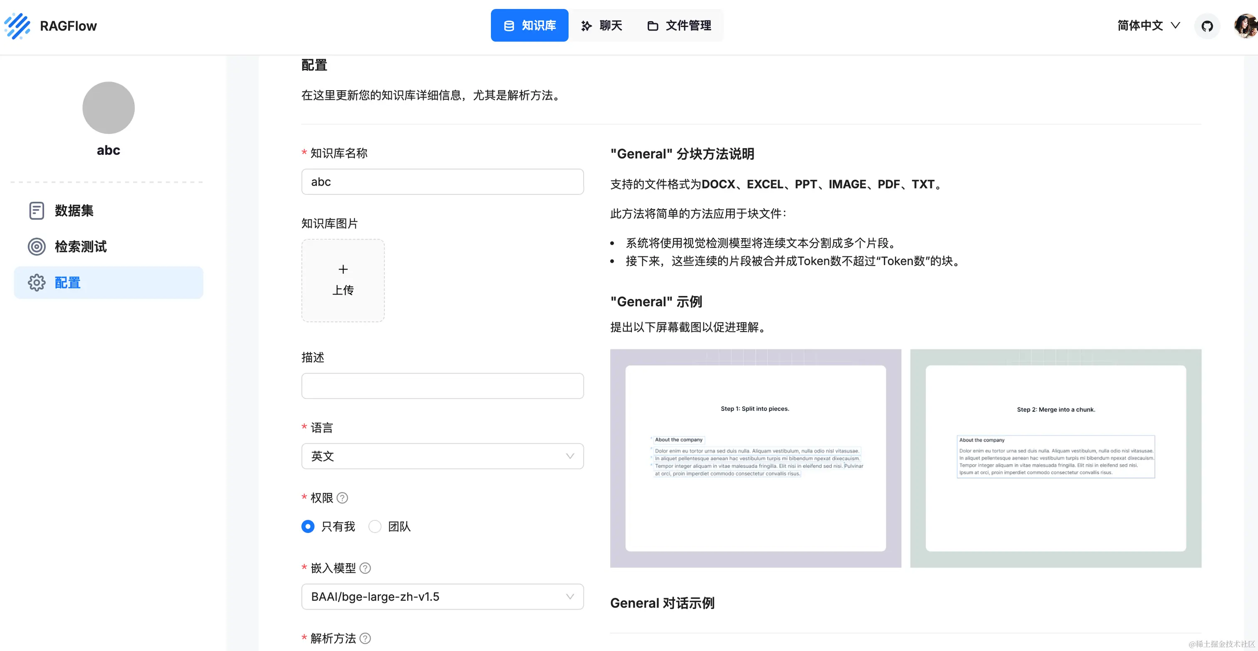This screenshot has height=651, width=1258.
Task: Select the 只有我 permission radio
Action: click(308, 527)
